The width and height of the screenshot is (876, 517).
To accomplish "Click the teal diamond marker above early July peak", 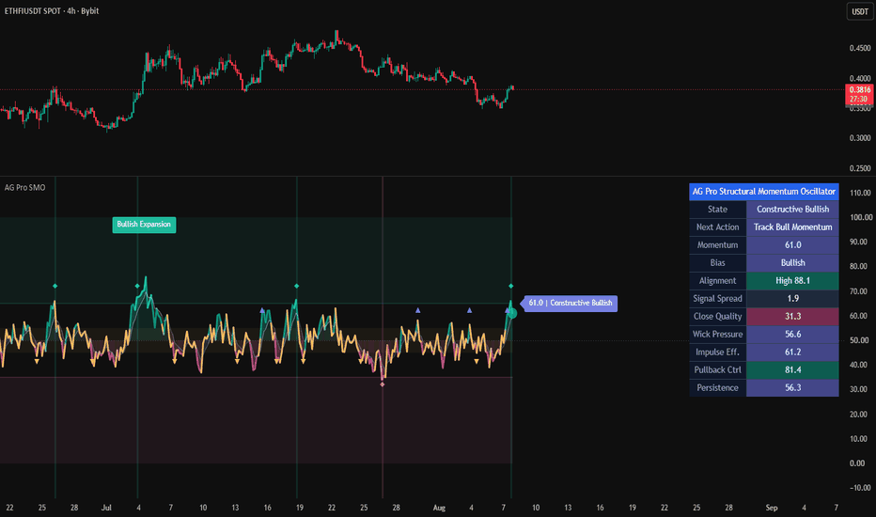I will (137, 286).
